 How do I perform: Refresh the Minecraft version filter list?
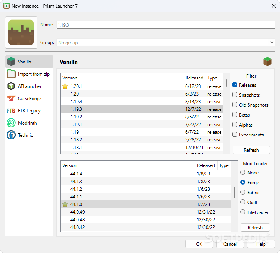pos(251,150)
